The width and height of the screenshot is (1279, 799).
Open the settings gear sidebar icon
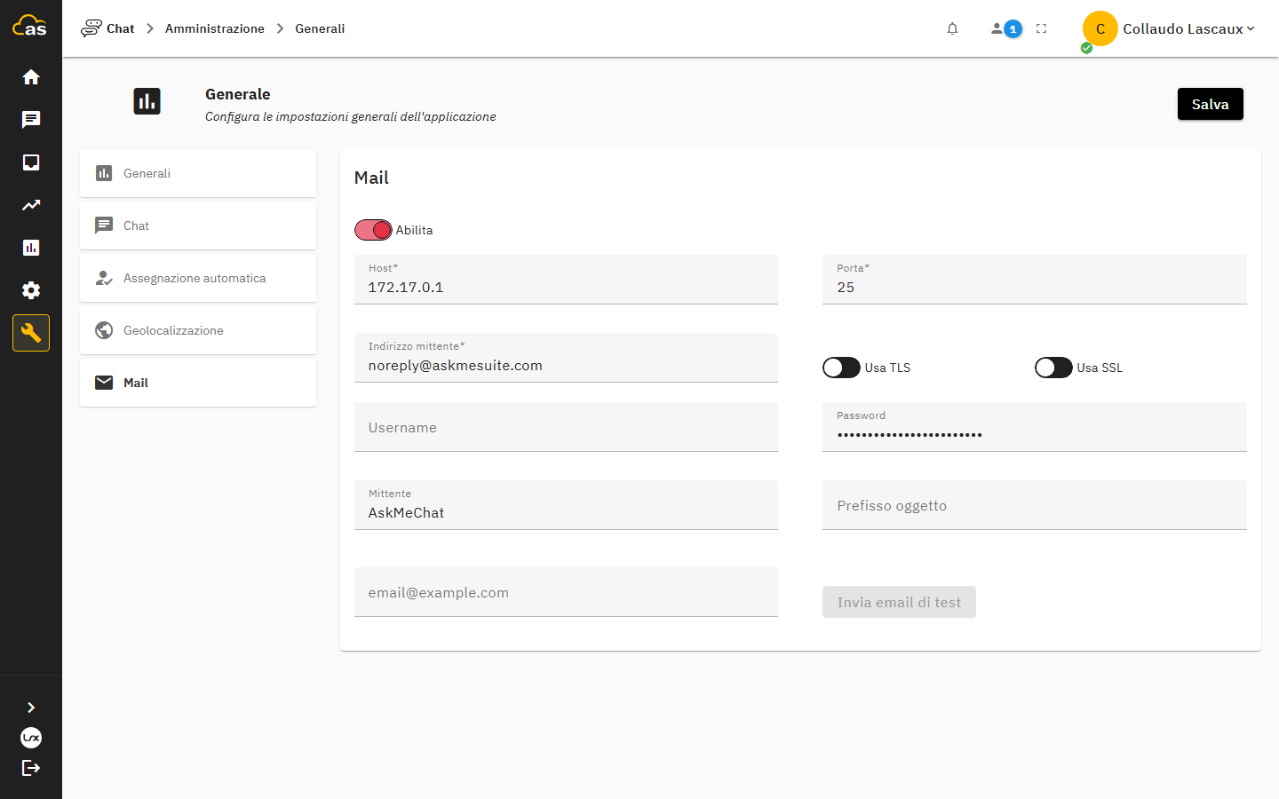[x=31, y=290]
